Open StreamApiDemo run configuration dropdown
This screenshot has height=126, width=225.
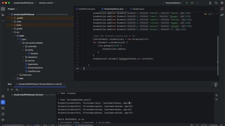tap(174, 3)
